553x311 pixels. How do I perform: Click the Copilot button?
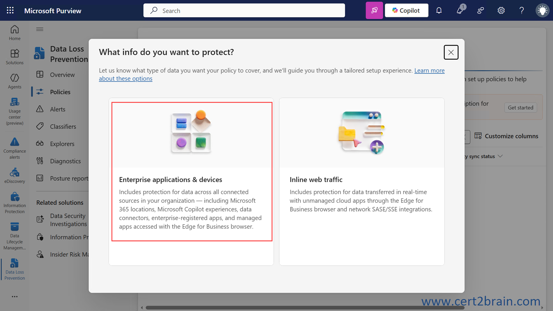point(406,10)
